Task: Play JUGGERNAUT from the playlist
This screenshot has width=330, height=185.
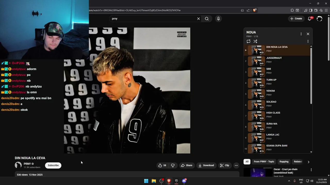Action: click(277, 61)
